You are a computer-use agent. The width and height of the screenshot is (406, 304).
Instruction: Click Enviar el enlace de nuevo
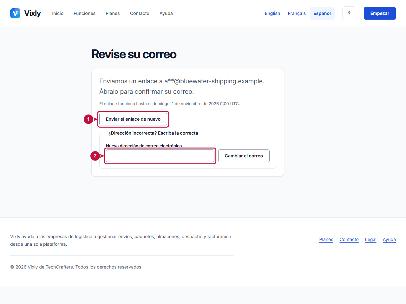tap(133, 119)
